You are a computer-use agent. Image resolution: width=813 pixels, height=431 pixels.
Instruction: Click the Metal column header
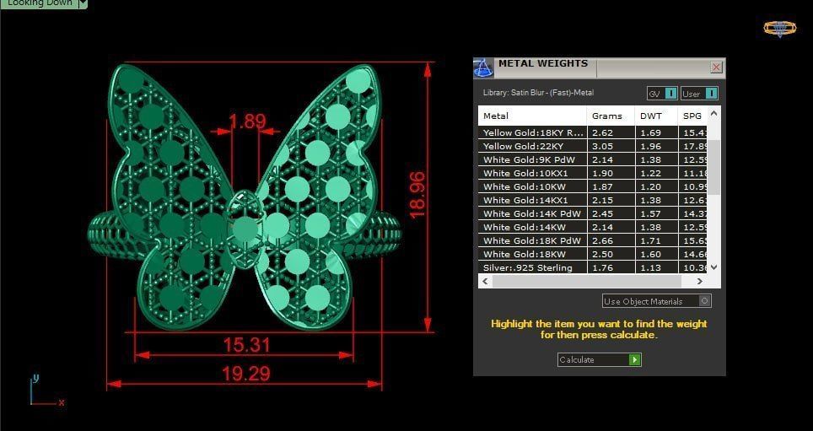point(532,116)
